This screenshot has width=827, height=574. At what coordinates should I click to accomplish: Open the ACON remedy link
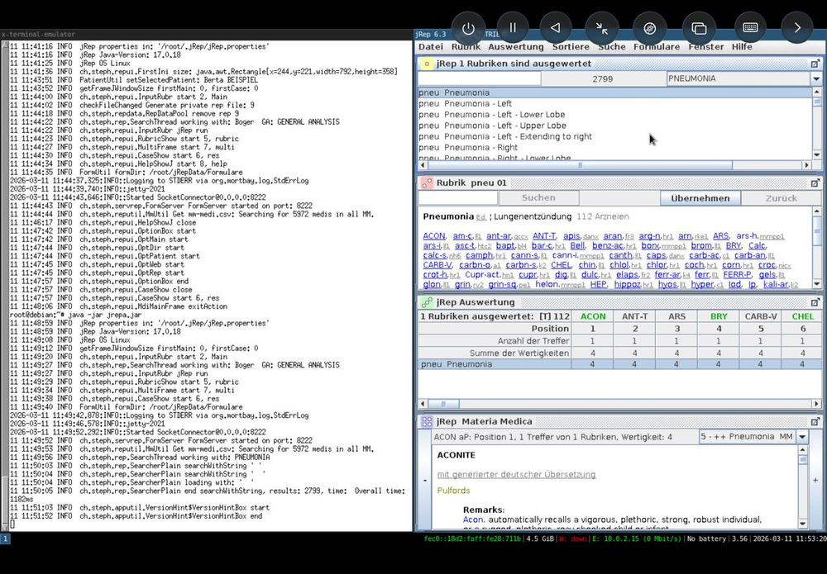pos(434,236)
